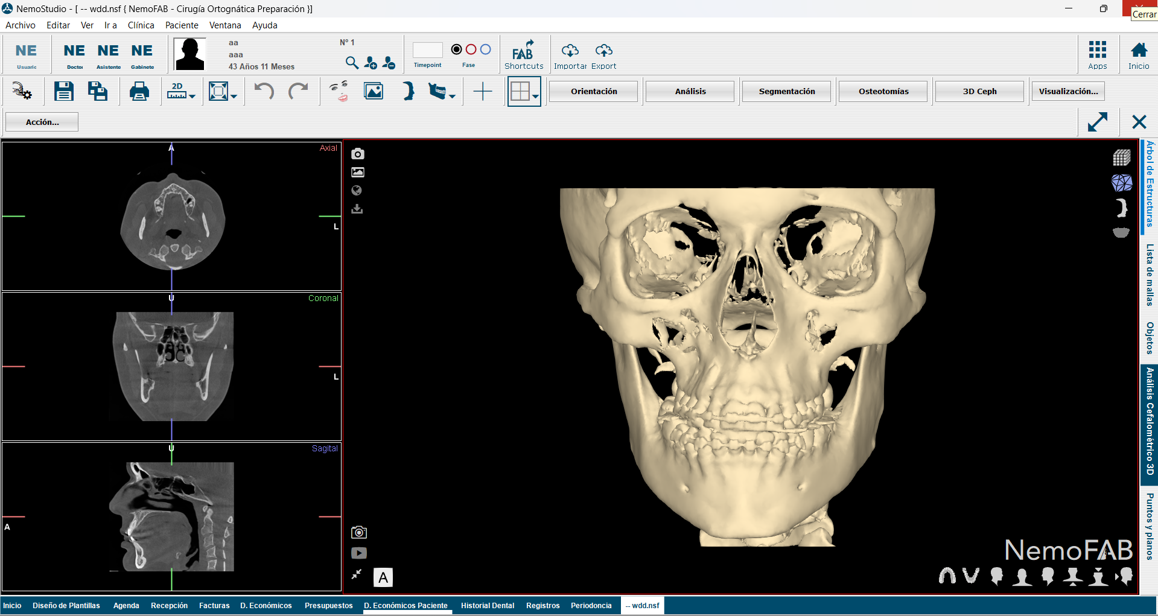This screenshot has width=1158, height=616.
Task: Switch to the Historial Dental tab
Action: tap(488, 606)
